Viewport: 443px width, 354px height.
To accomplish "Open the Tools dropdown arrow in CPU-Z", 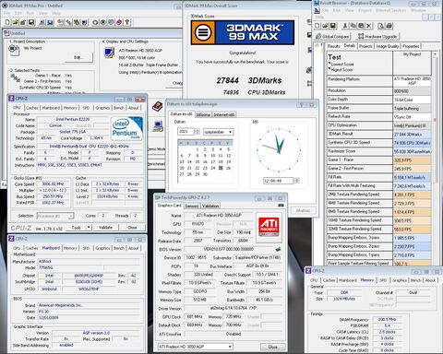I will [89, 228].
